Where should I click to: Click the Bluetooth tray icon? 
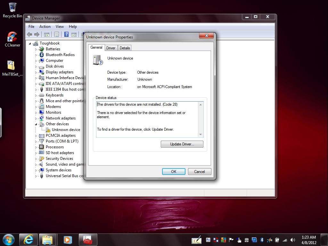(262, 240)
